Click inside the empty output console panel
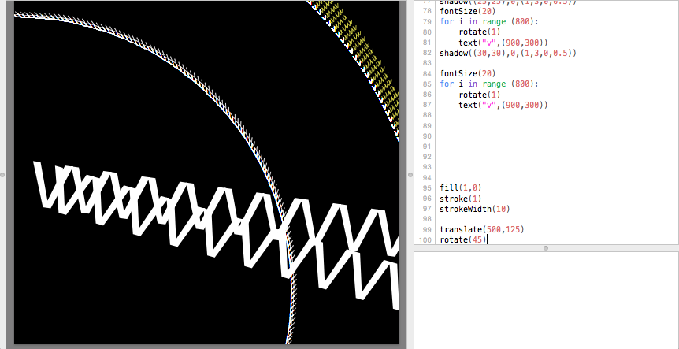Viewport: 679px width, 349px height. [546, 299]
